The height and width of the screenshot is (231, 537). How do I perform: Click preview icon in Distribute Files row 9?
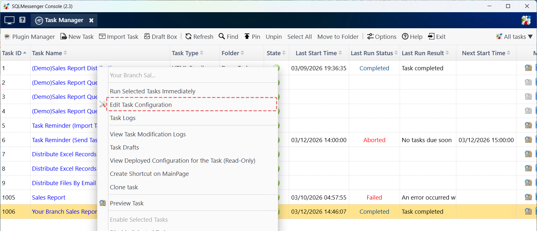[x=528, y=183]
